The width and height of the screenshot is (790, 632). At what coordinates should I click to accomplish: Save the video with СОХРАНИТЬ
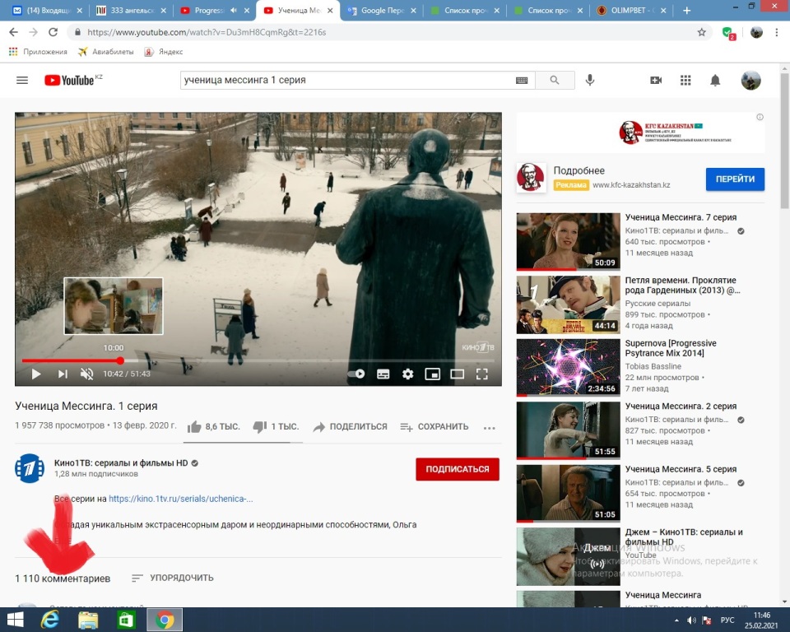tap(434, 427)
